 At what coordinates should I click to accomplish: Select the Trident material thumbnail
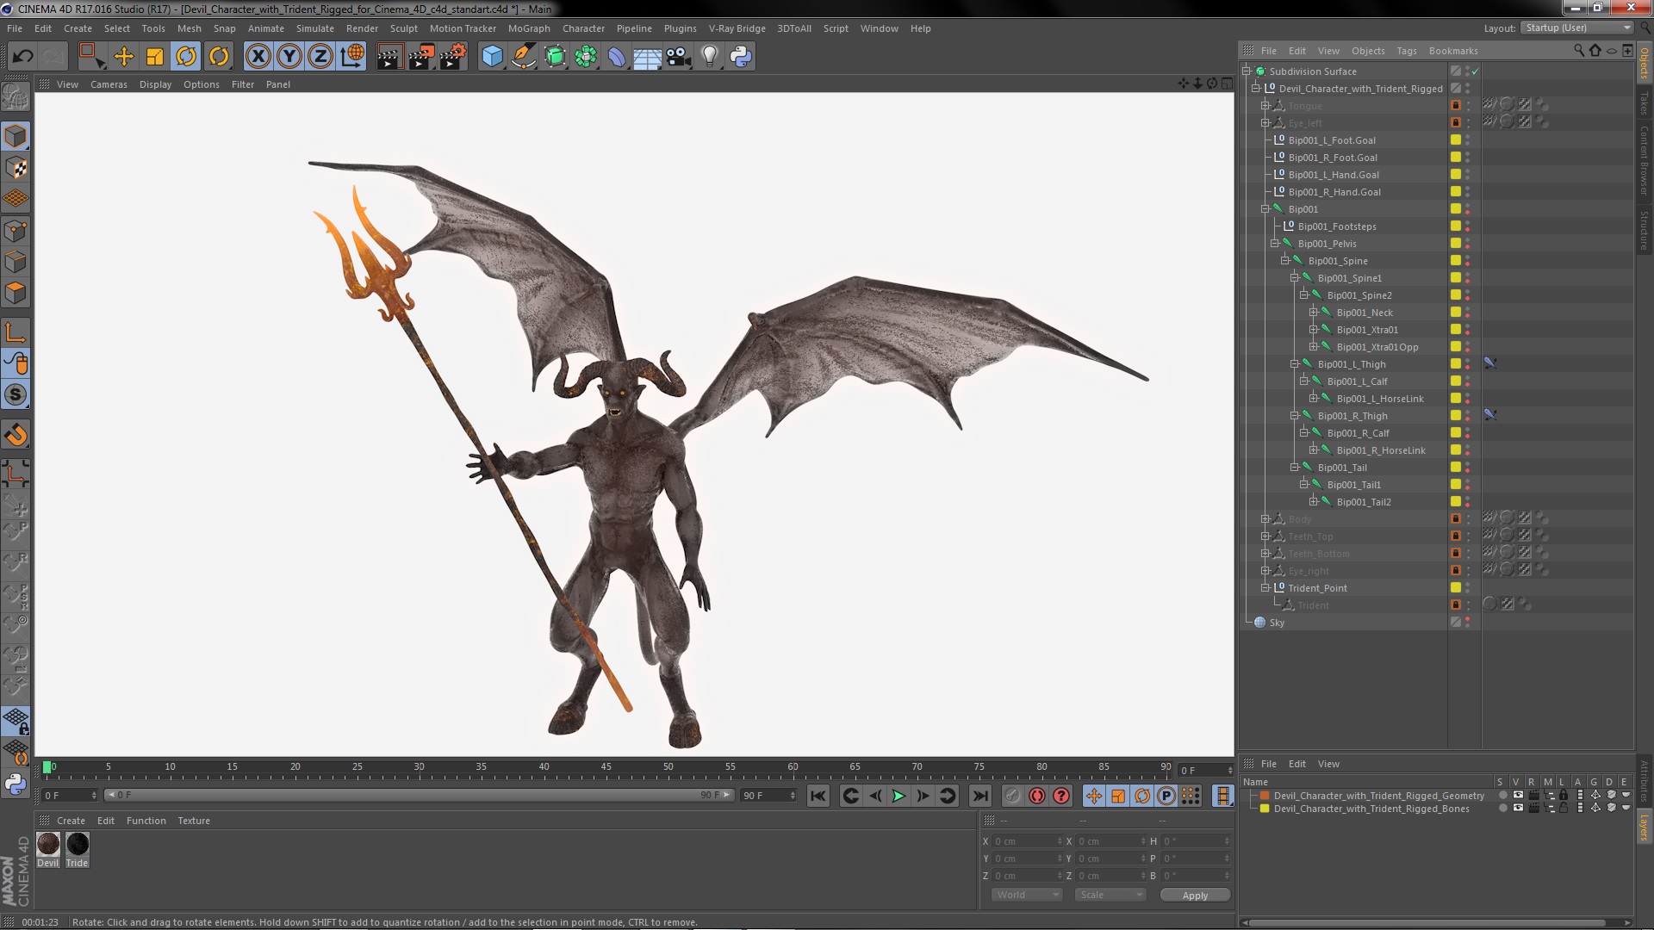coord(78,844)
